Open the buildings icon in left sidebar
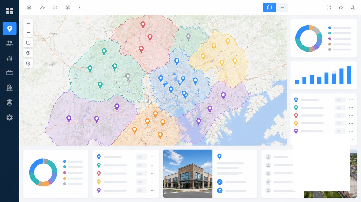Image resolution: width=361 pixels, height=202 pixels. [x=10, y=87]
